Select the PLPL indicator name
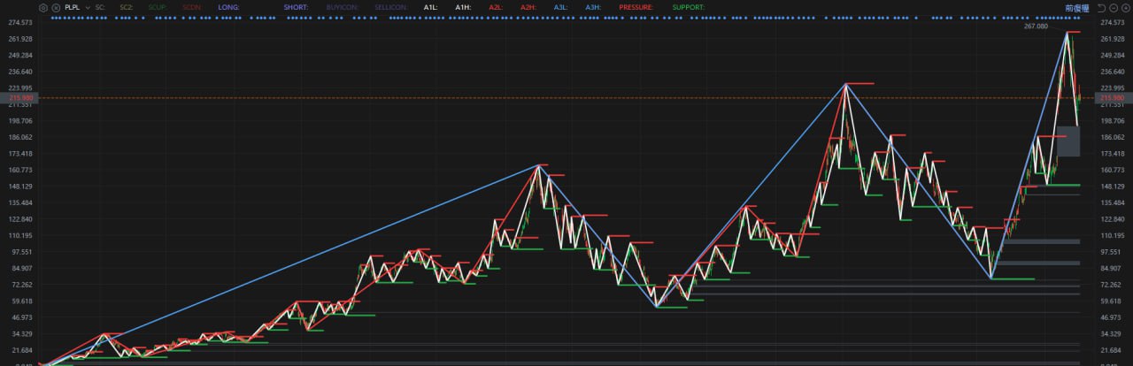1133x366 pixels. coord(73,7)
